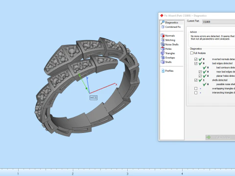235x176 pixels.
Task: Select the Holes fix icon
Action: coord(163,49)
